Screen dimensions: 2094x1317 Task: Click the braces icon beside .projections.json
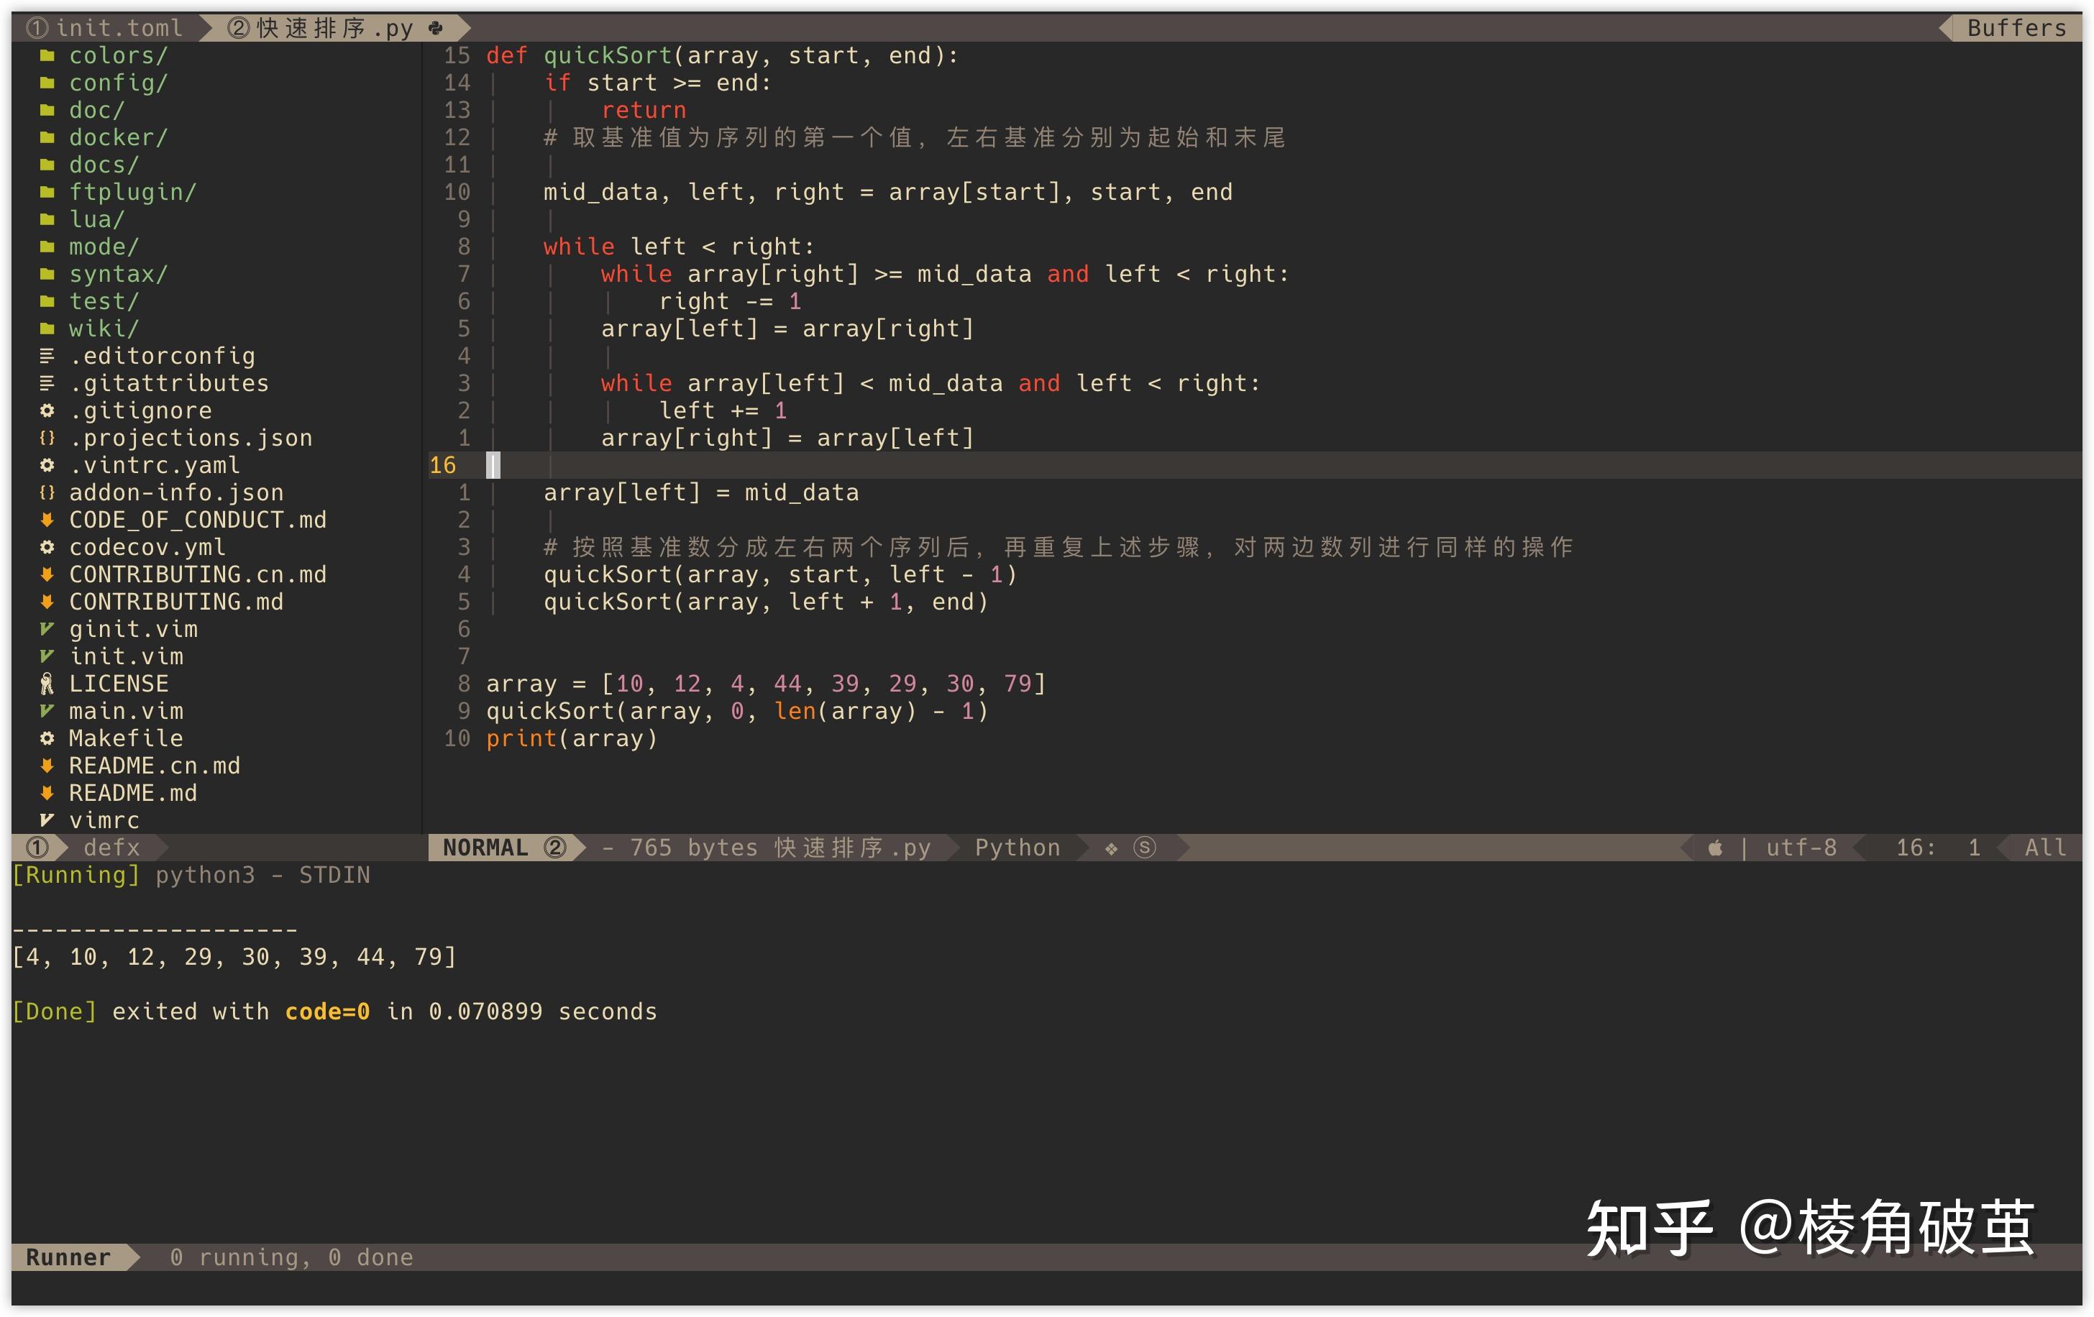coord(47,438)
